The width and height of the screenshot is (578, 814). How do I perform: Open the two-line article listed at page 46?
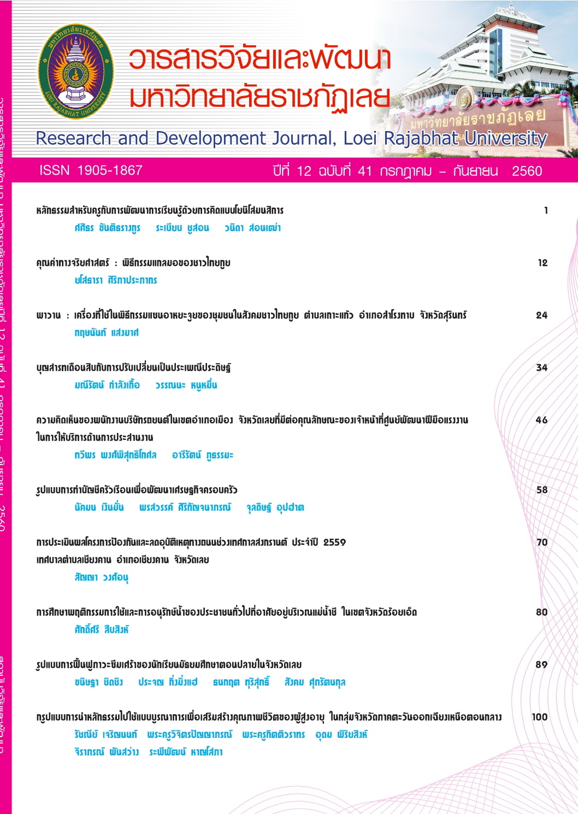click(x=251, y=420)
